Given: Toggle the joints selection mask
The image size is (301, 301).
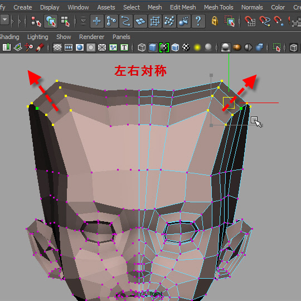Looking at the screenshot, I should [111, 21].
